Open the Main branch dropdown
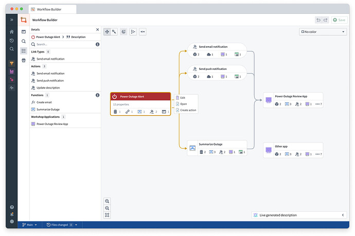This screenshot has width=355, height=236. (x=29, y=225)
